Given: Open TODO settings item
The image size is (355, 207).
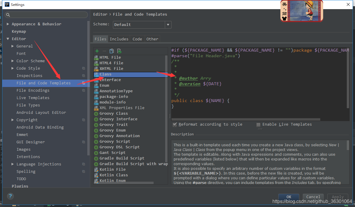Looking at the screenshot, I should [21, 179].
